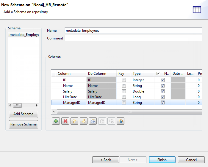
Task: Click the export schema icon at toolbar end
Action: (121, 121)
